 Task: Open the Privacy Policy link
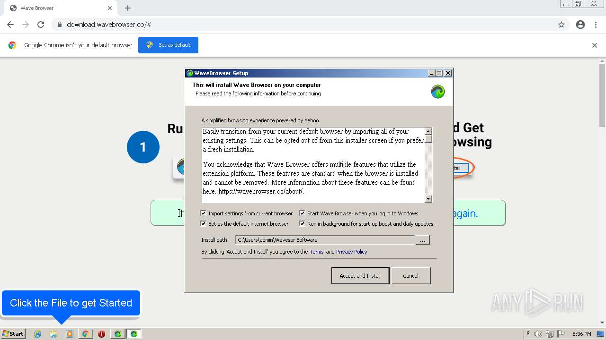click(351, 252)
